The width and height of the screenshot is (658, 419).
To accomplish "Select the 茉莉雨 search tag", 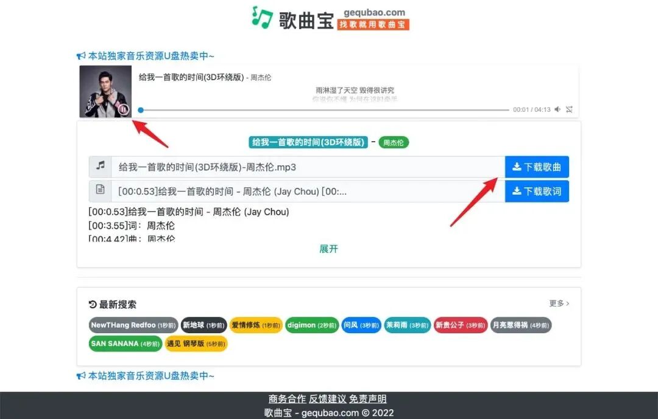I will (x=408, y=325).
